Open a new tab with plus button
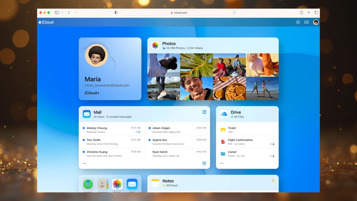Image resolution: width=357 pixels, height=201 pixels. point(309,13)
